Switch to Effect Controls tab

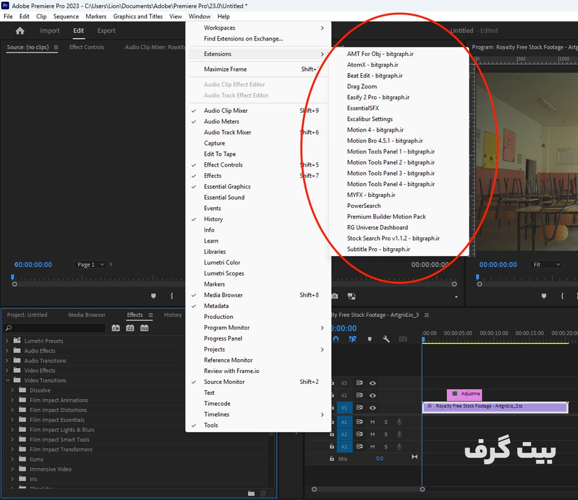pyautogui.click(x=87, y=47)
